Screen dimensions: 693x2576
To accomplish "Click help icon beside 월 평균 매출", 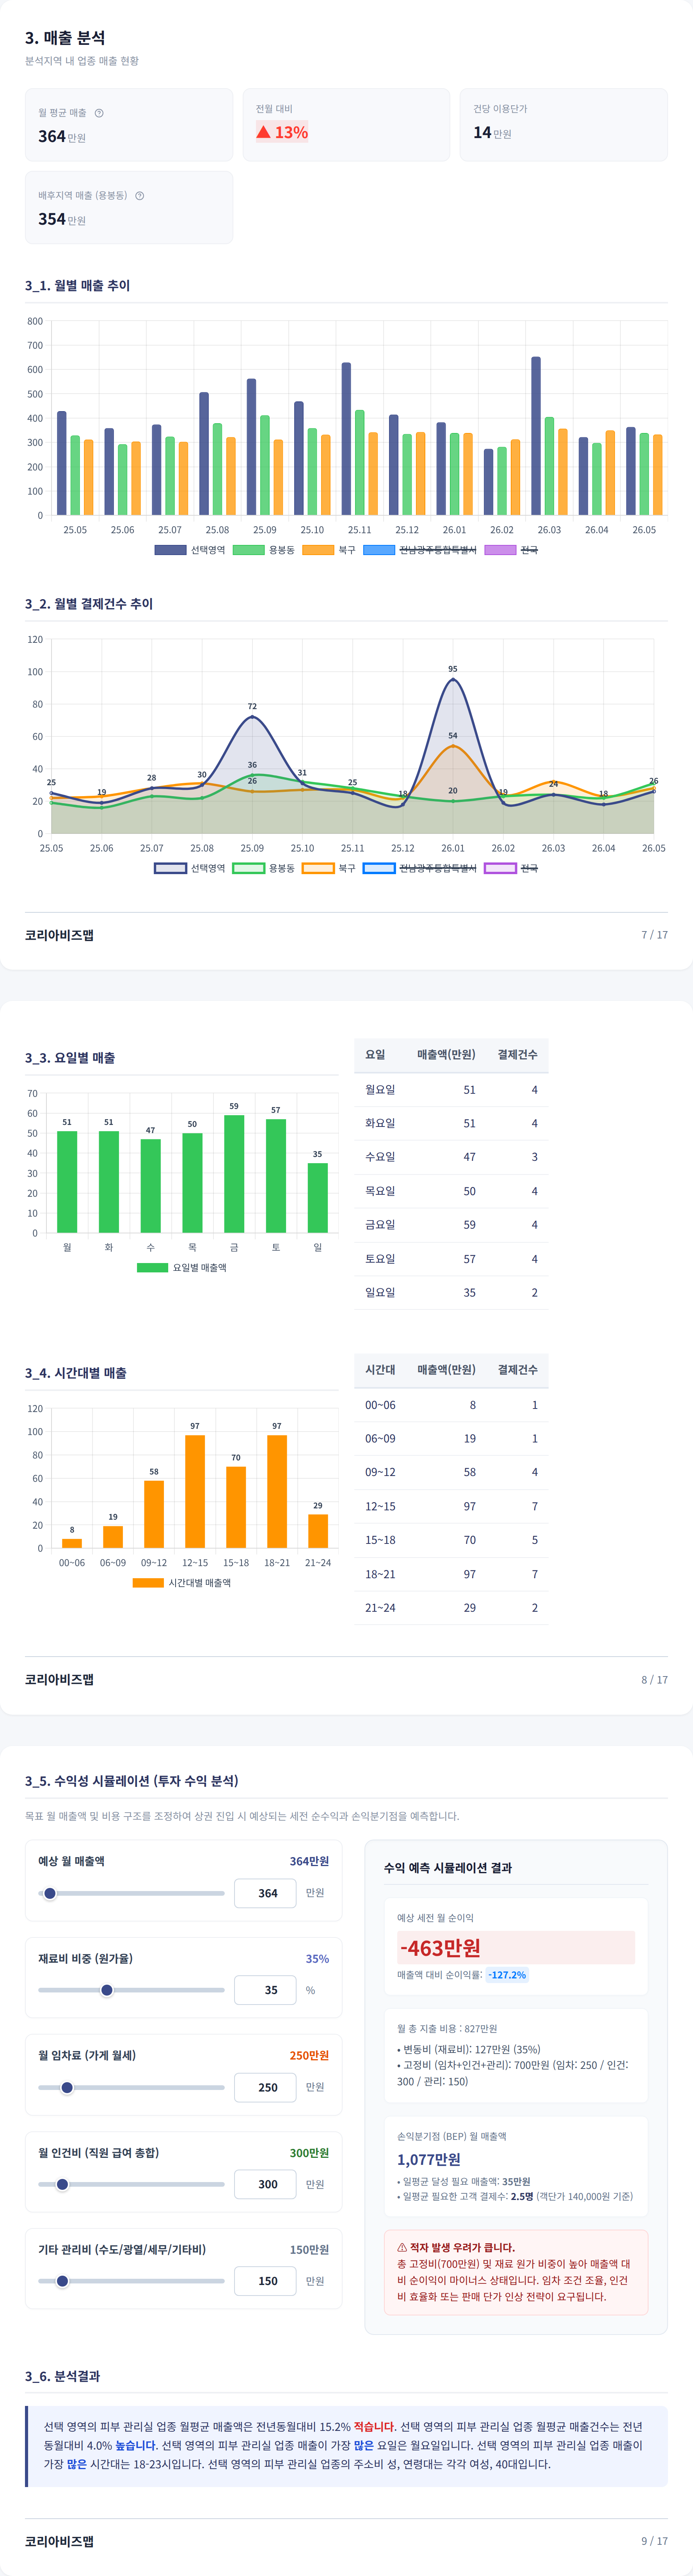I will [x=99, y=113].
